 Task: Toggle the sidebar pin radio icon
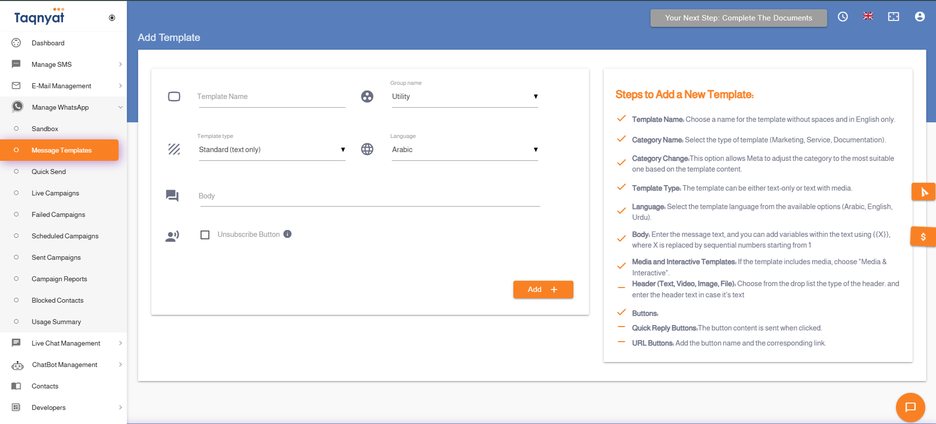click(x=112, y=18)
